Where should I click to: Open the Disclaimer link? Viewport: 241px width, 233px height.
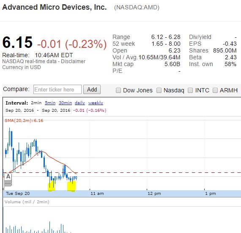pos(73,61)
